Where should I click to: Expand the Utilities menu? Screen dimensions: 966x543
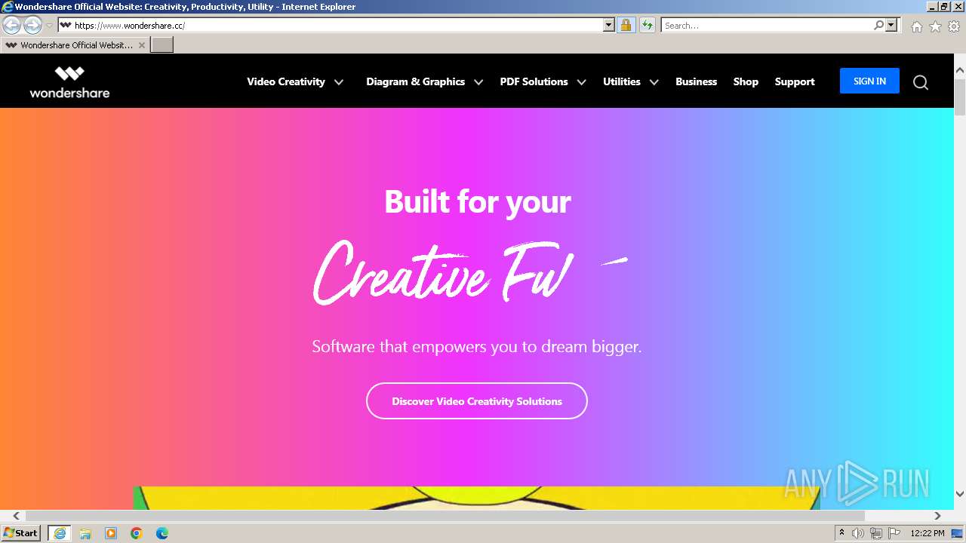coord(630,81)
